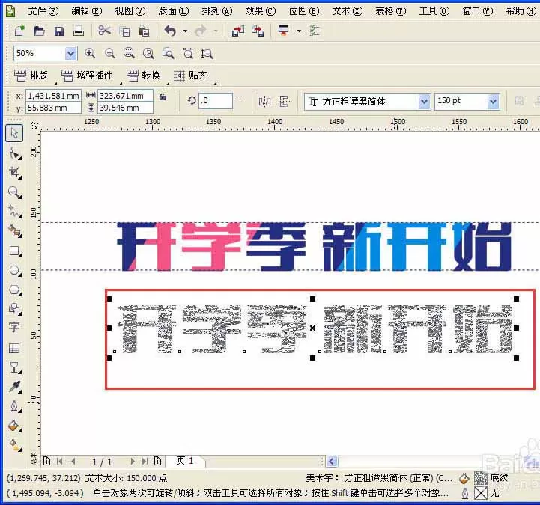The width and height of the screenshot is (540, 505).
Task: Open a file with folder icon
Action: click(39, 31)
